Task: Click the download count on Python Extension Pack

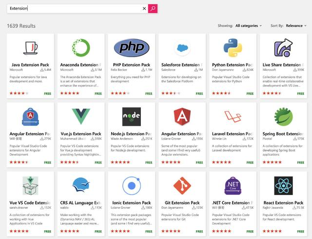Action: tap(248, 70)
